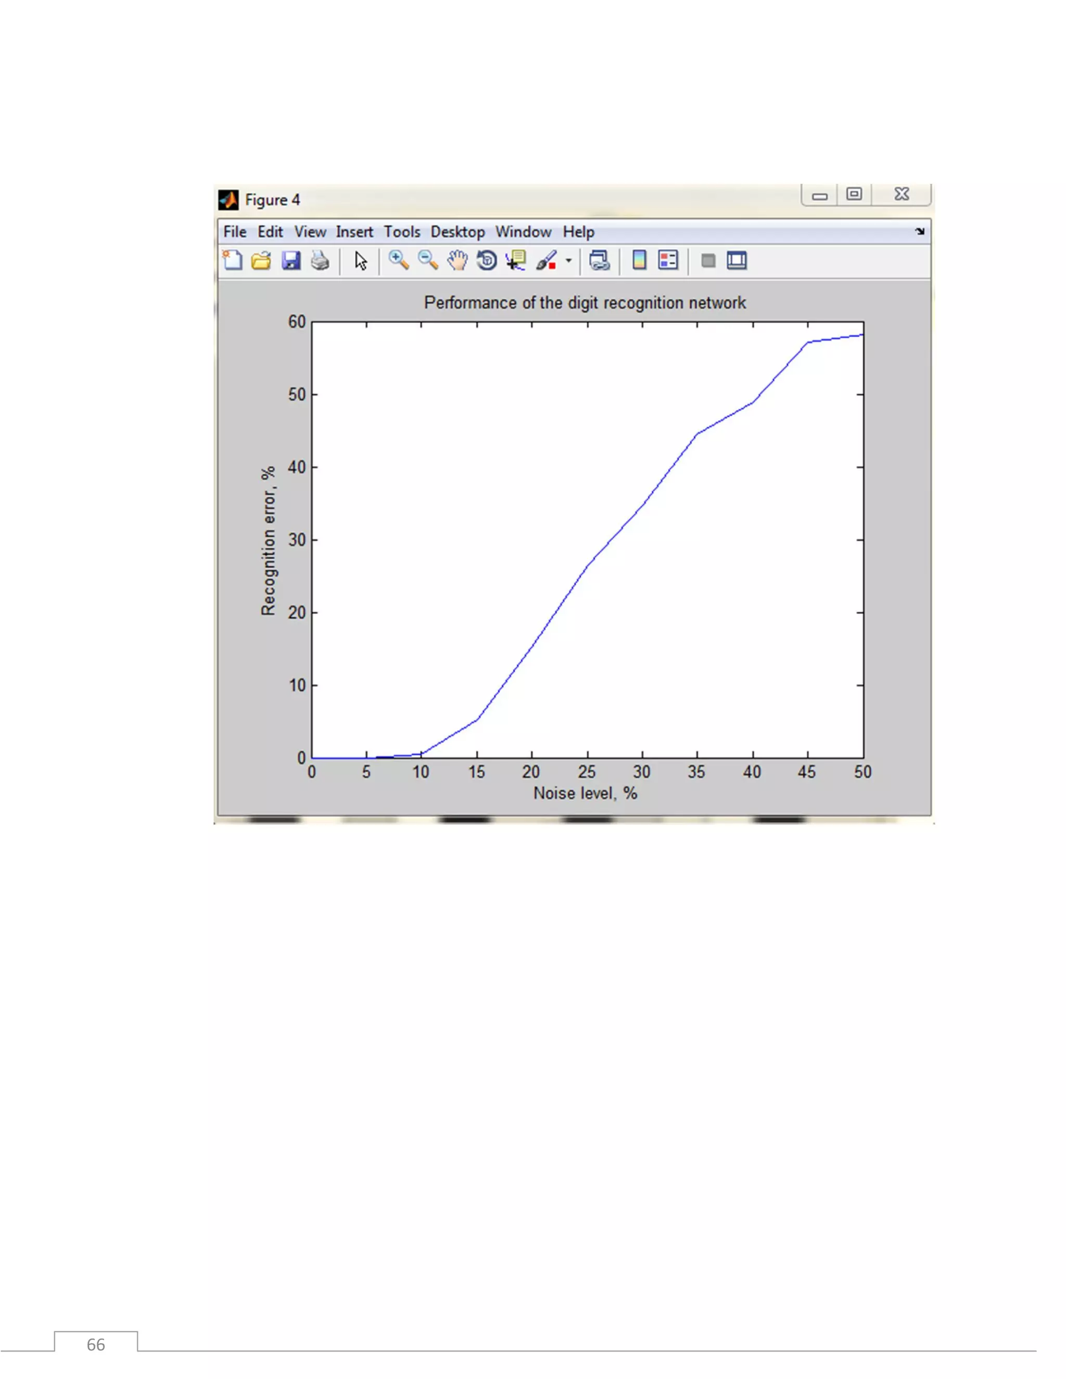
Task: Select the Data Cursor tool
Action: (x=516, y=260)
